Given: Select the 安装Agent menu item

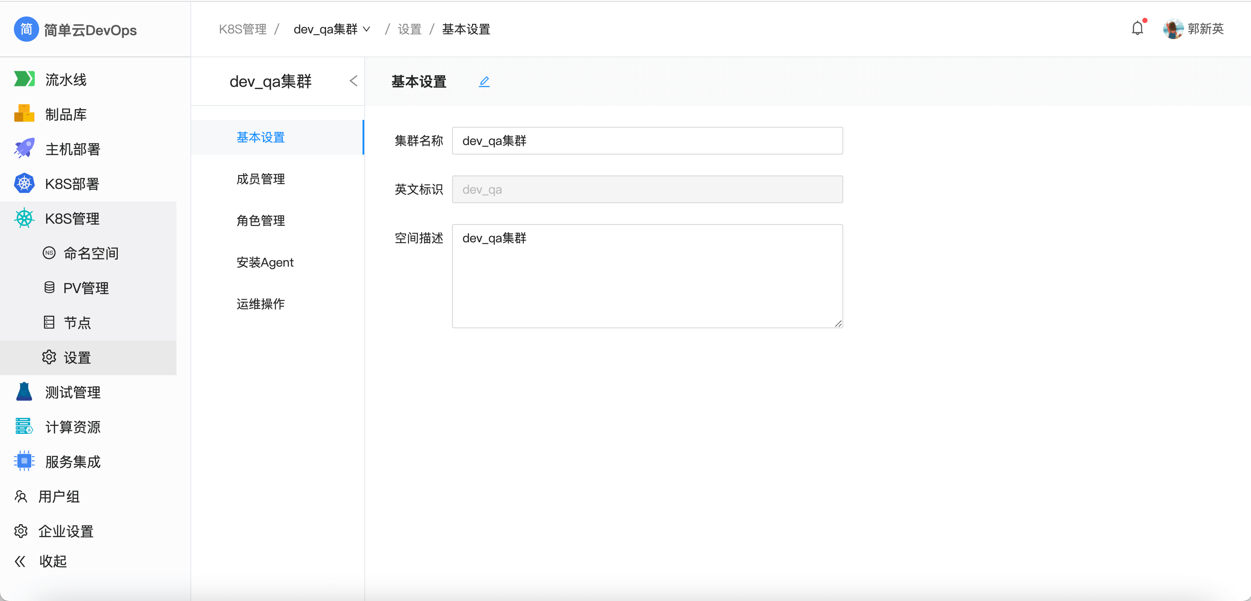Looking at the screenshot, I should (265, 262).
